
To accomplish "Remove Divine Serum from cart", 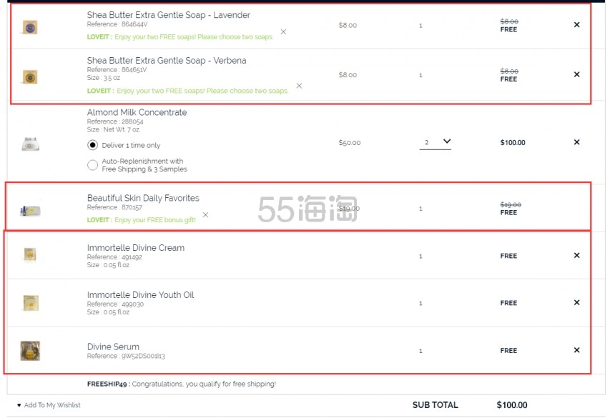I will point(576,350).
